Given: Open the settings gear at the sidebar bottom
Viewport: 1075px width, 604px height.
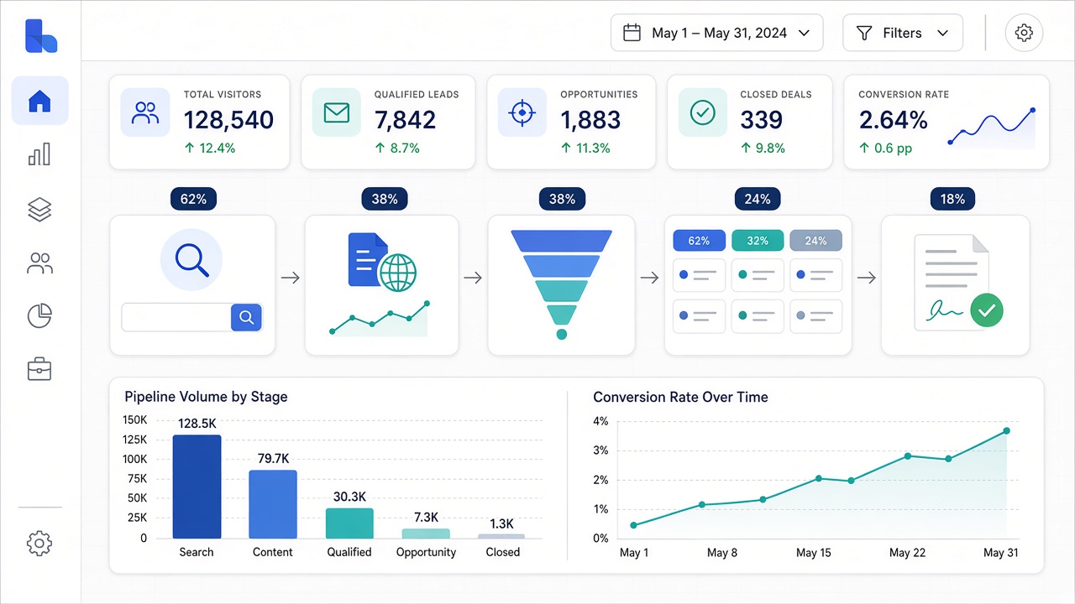Looking at the screenshot, I should [x=39, y=543].
